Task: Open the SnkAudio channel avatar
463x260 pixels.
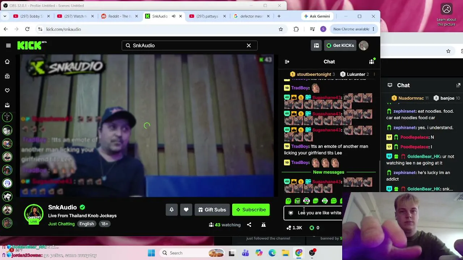Action: tap(34, 213)
